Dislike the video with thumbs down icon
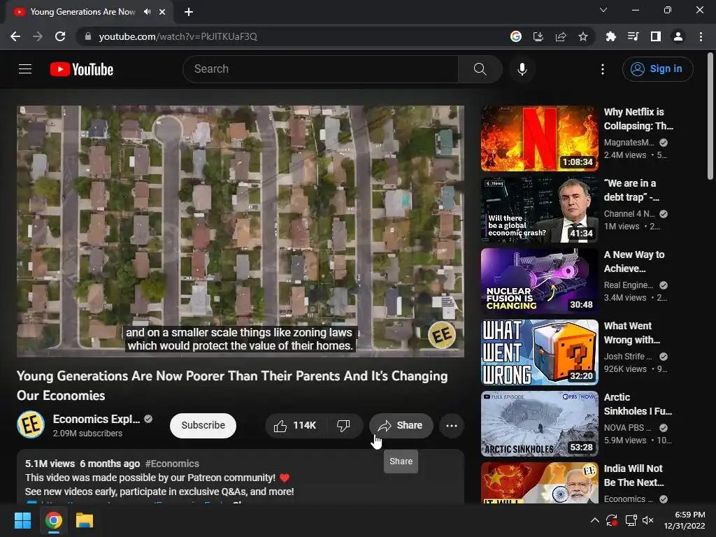The image size is (716, 537). click(343, 426)
